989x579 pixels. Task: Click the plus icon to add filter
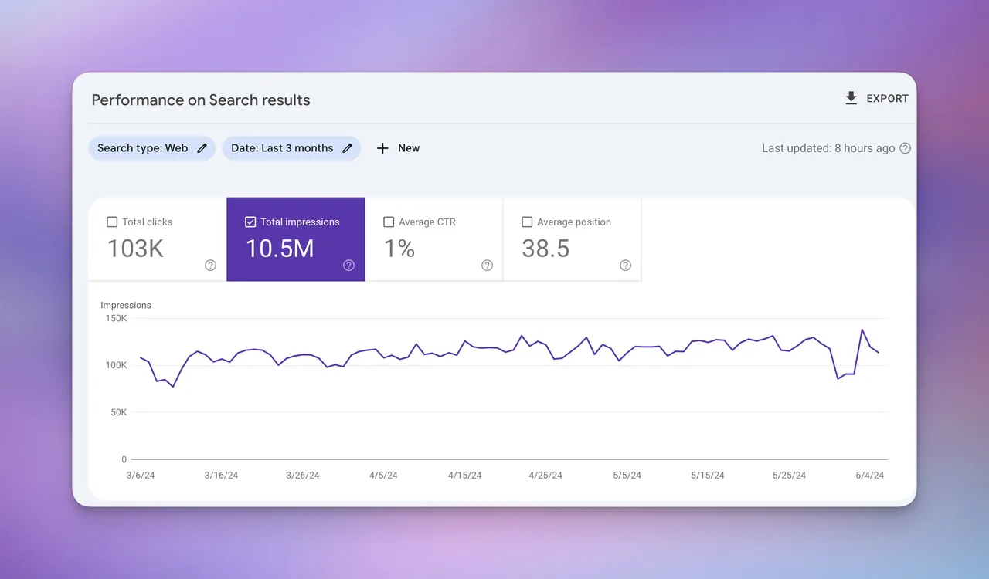pyautogui.click(x=382, y=148)
